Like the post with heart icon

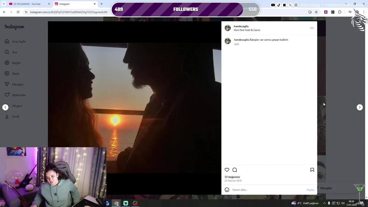pyautogui.click(x=227, y=170)
